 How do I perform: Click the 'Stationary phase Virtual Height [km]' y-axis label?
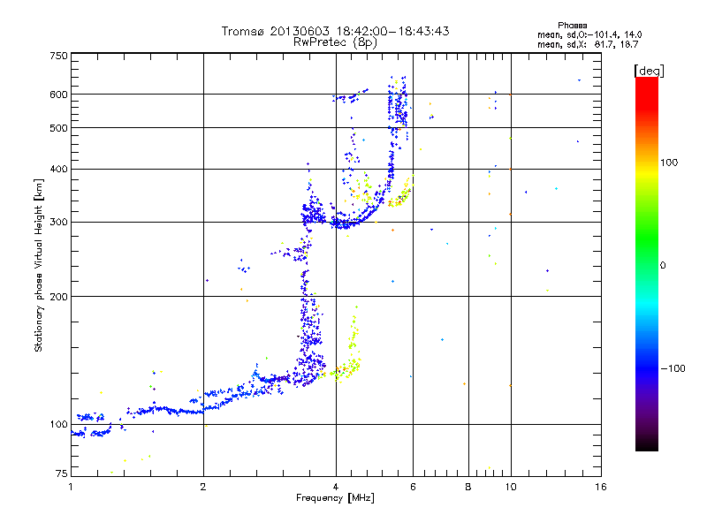tap(38, 265)
